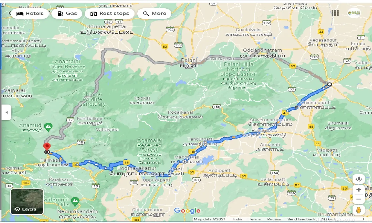
Task: Show Rest stops along the route
Action: (110, 13)
